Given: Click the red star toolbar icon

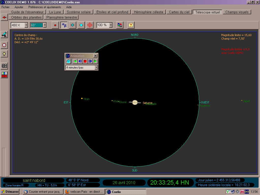Looking at the screenshot, I should pos(55,25).
